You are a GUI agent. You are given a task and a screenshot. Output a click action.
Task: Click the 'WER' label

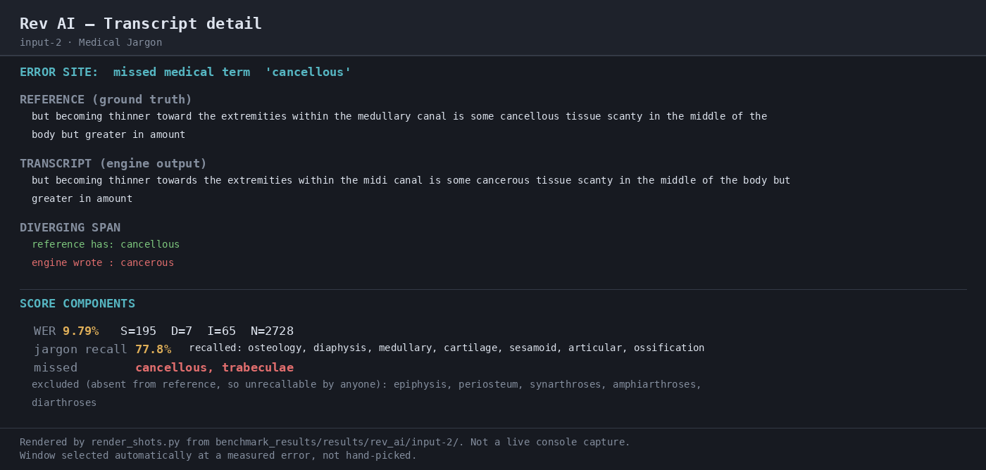click(x=44, y=331)
